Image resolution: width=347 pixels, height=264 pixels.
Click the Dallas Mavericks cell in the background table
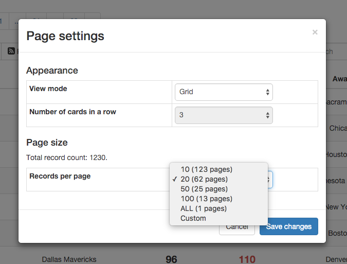pos(69,259)
